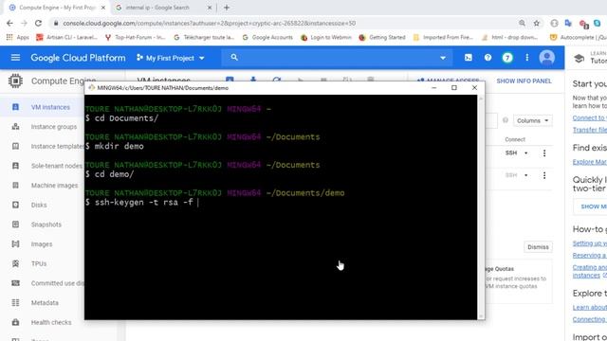Image resolution: width=607 pixels, height=341 pixels.
Task: Click the ssh-keygen command line in terminal
Action: [x=141, y=202]
